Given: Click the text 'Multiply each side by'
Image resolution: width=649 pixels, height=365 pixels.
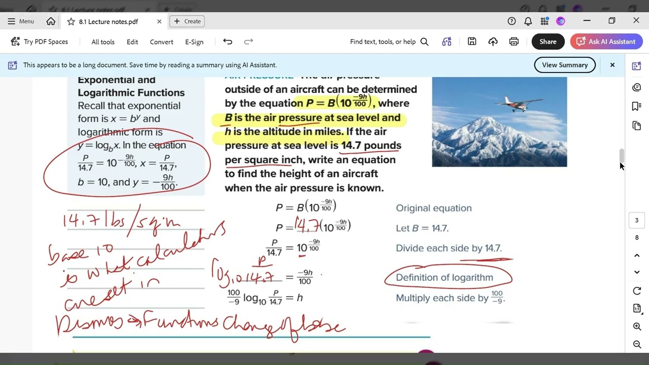Looking at the screenshot, I should point(442,298).
